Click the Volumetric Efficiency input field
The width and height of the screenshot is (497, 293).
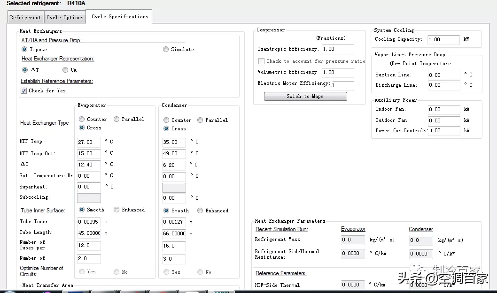(x=337, y=73)
